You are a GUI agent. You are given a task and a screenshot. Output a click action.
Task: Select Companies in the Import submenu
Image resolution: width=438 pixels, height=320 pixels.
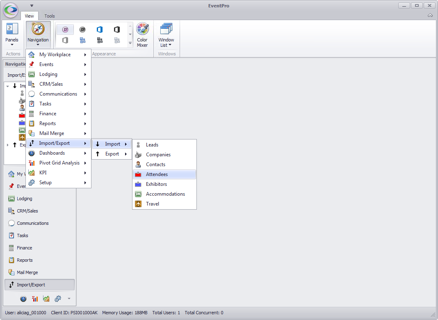point(164,155)
